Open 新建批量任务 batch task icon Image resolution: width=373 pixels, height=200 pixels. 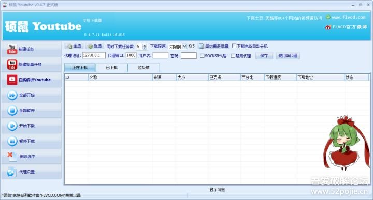tap(12, 65)
